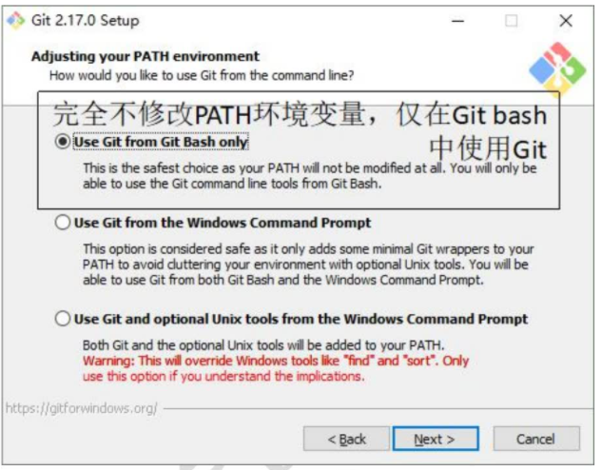
Task: Go to the next setup step with Next
Action: coord(436,439)
